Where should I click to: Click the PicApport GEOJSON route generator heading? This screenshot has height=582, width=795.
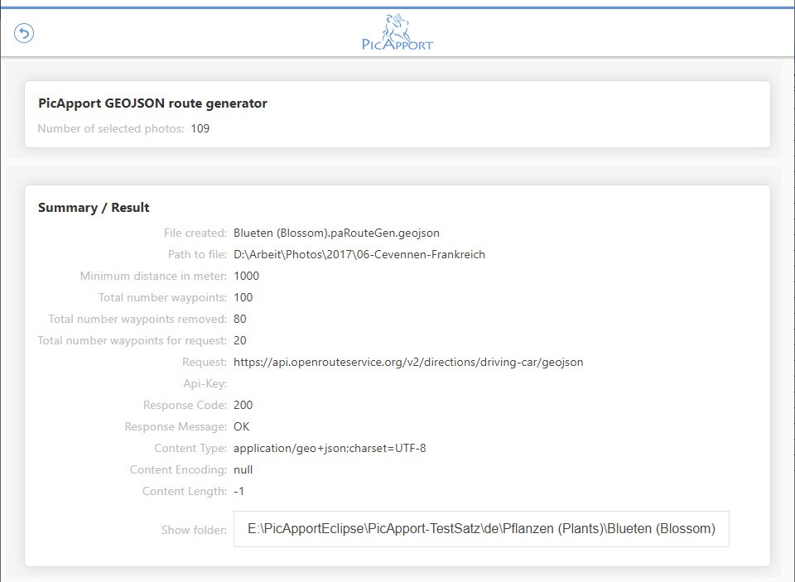click(x=152, y=103)
